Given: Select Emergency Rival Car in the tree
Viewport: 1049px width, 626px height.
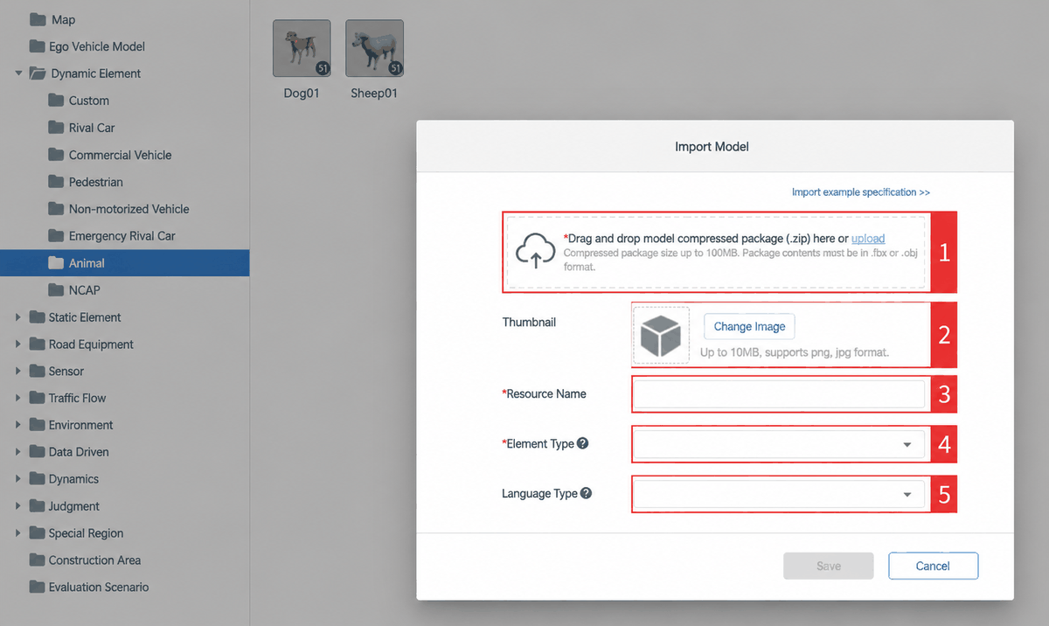Looking at the screenshot, I should [x=122, y=236].
